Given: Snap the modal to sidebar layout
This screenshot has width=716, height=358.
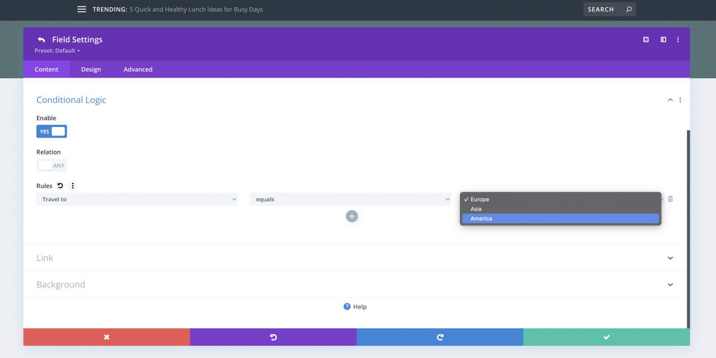Looking at the screenshot, I should coord(663,40).
